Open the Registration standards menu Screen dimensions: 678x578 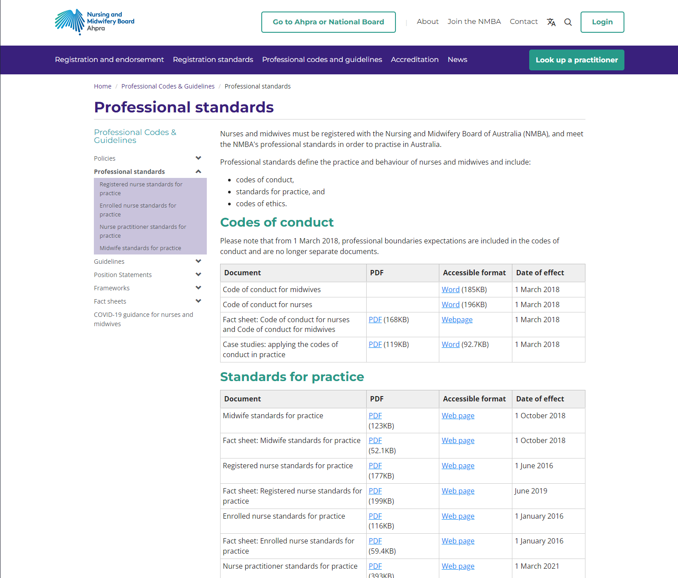coord(213,60)
